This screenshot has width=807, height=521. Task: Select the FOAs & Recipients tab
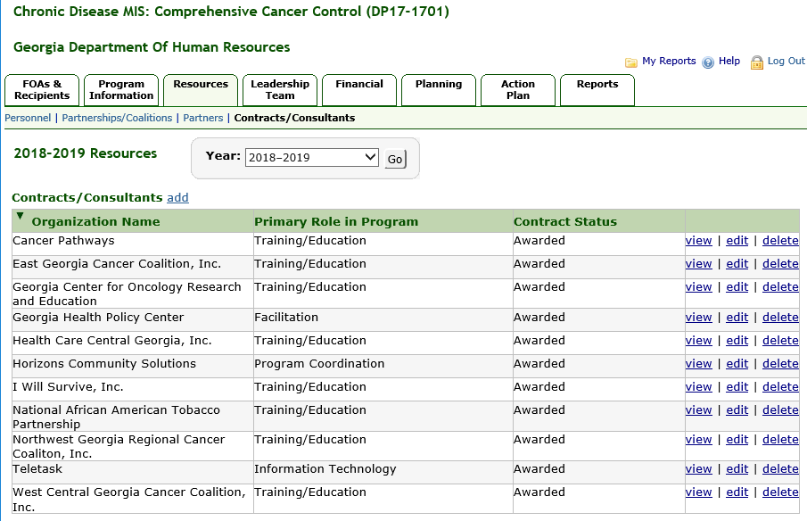[42, 89]
